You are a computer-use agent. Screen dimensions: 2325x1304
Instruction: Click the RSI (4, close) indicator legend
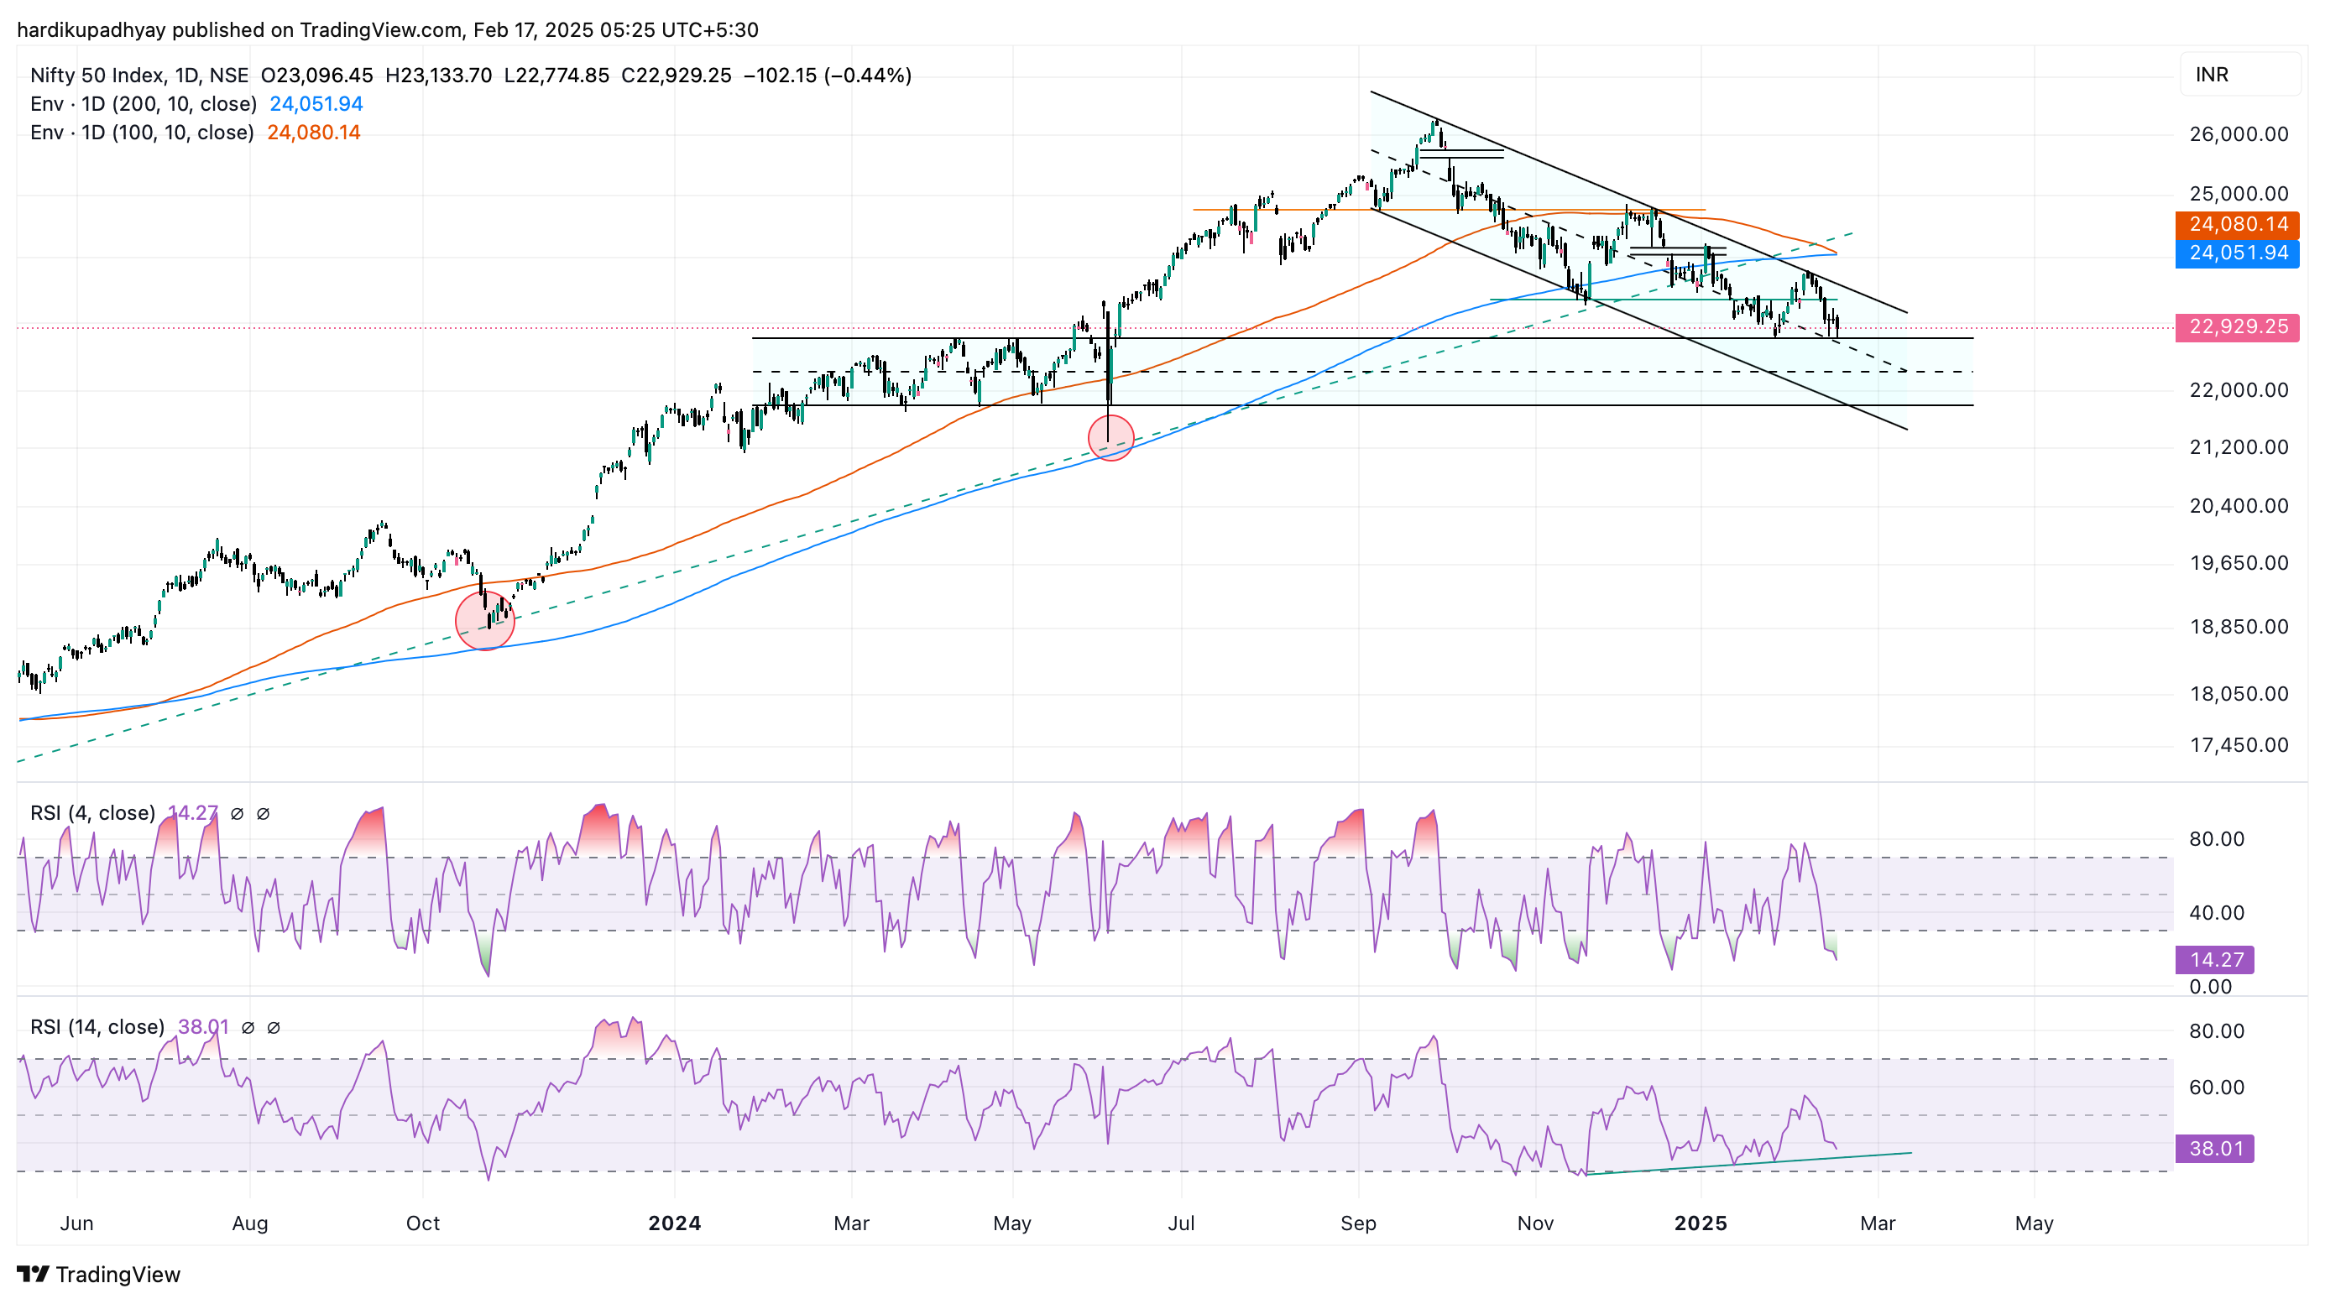click(x=93, y=813)
